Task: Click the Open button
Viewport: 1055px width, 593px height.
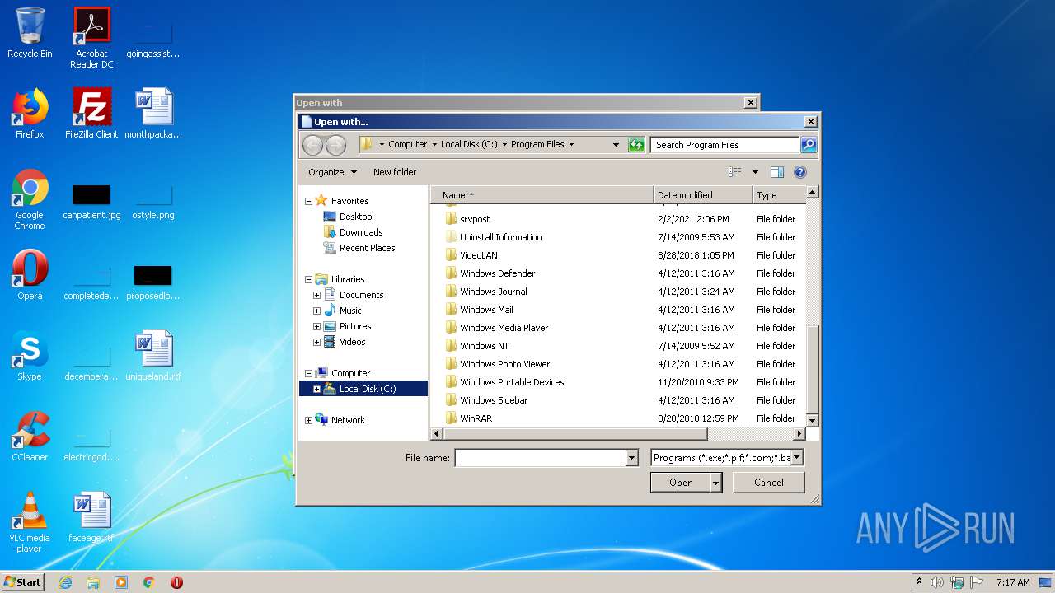Action: pyautogui.click(x=681, y=483)
